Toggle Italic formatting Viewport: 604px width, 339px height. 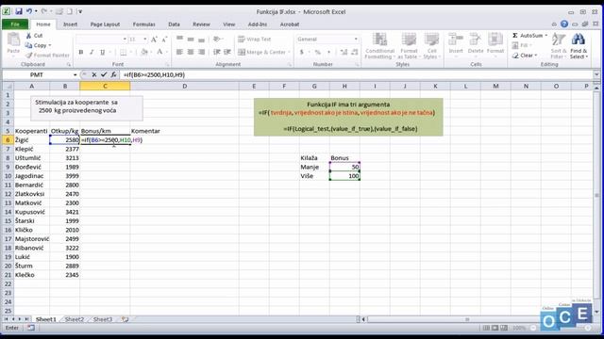[x=92, y=52]
